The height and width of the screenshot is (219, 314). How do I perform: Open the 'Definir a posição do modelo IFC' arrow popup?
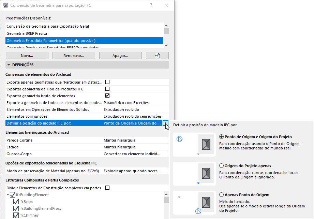165,123
